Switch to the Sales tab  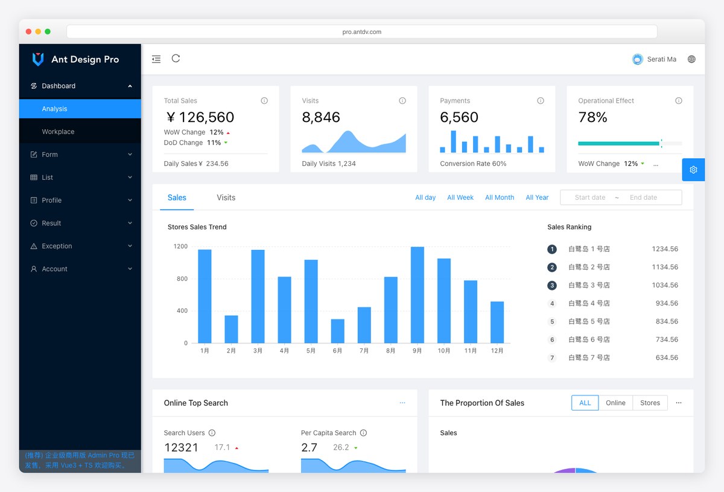[x=177, y=197]
